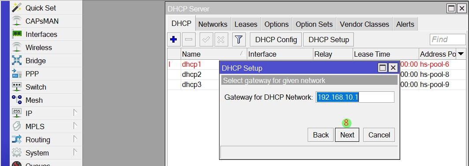The width and height of the screenshot is (469, 166).
Task: Click the System gear icon
Action: 17,152
